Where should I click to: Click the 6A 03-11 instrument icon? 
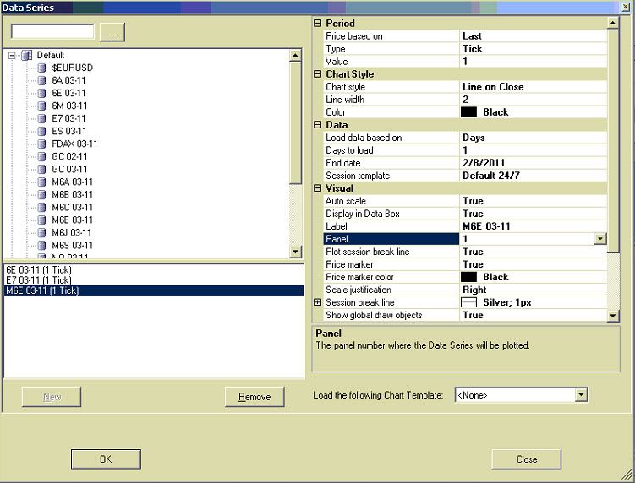41,80
